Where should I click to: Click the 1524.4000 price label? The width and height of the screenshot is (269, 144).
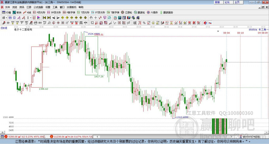coord(94,34)
